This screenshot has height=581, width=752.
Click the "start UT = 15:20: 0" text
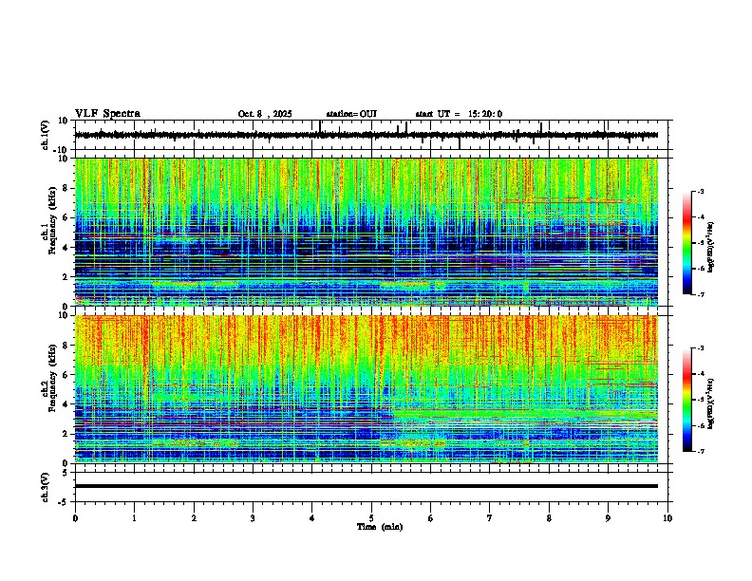tap(459, 114)
